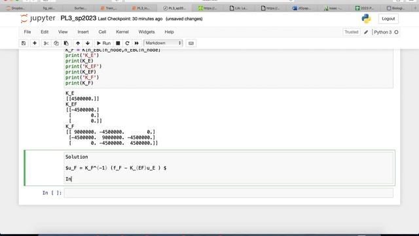Screen dimensions: 419x236
Task: Open the Edit menu
Action: 45,32
